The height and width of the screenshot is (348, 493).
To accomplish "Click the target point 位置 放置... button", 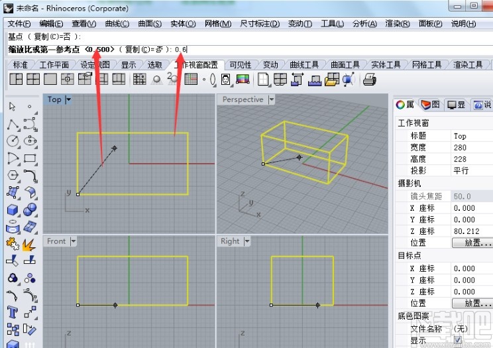I will (x=472, y=303).
